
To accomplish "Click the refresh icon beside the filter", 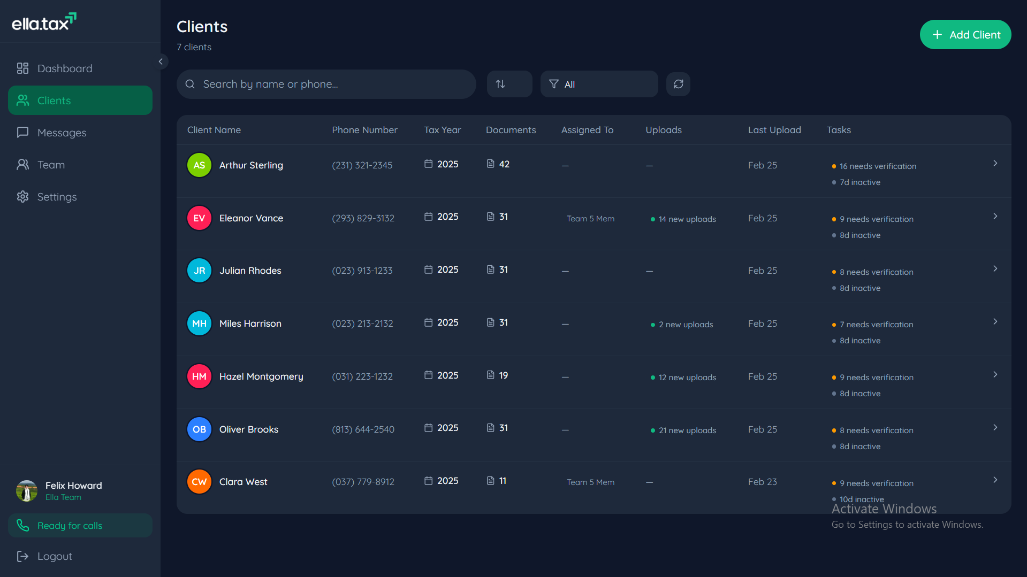I will click(x=678, y=84).
